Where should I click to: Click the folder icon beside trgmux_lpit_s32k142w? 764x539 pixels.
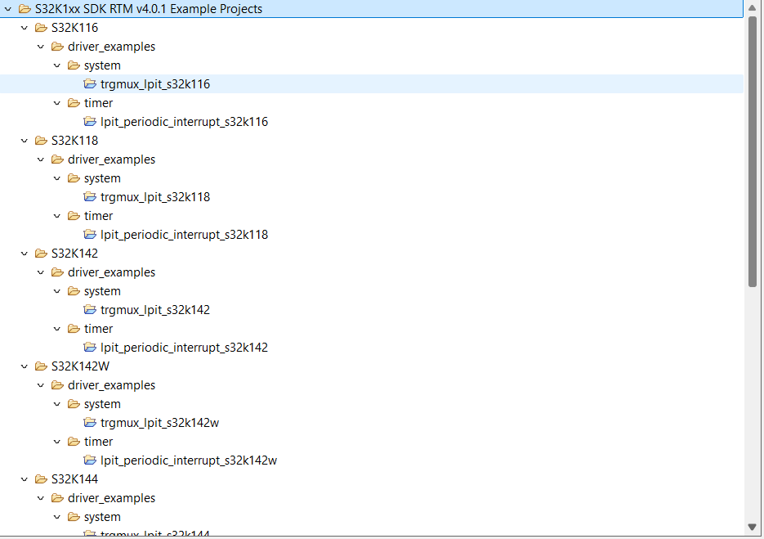click(90, 422)
